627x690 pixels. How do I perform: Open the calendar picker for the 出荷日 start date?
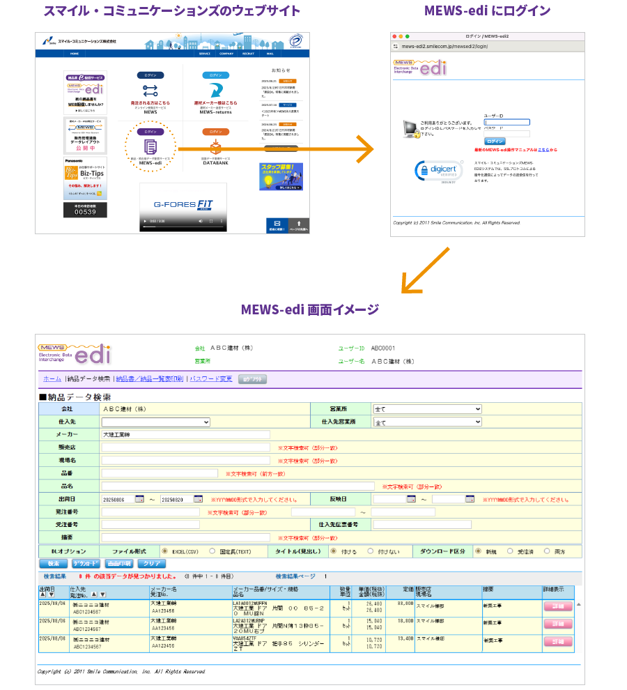[x=139, y=499]
